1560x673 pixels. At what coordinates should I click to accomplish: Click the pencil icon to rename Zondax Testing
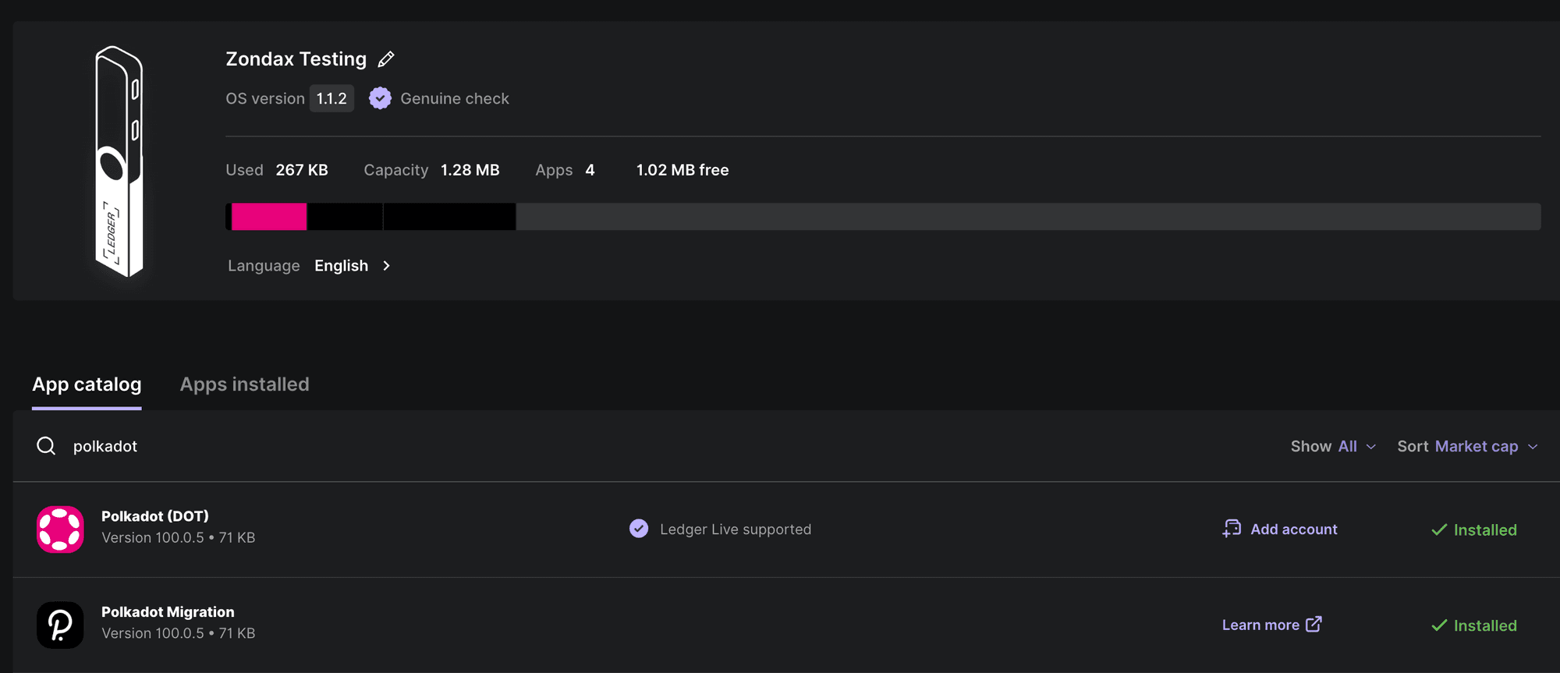pyautogui.click(x=386, y=59)
